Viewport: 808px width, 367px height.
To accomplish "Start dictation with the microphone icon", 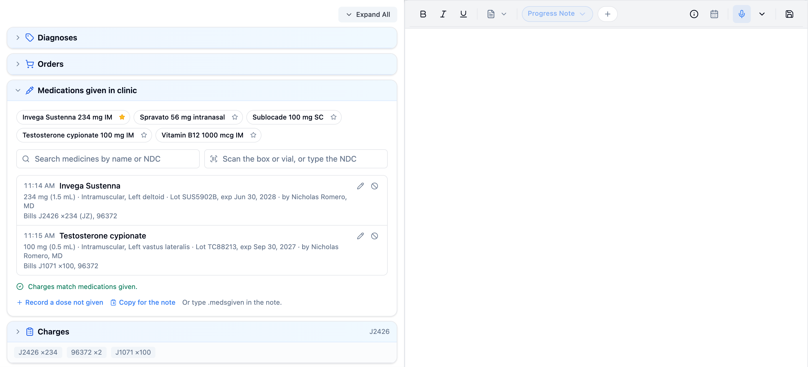I will pyautogui.click(x=741, y=14).
